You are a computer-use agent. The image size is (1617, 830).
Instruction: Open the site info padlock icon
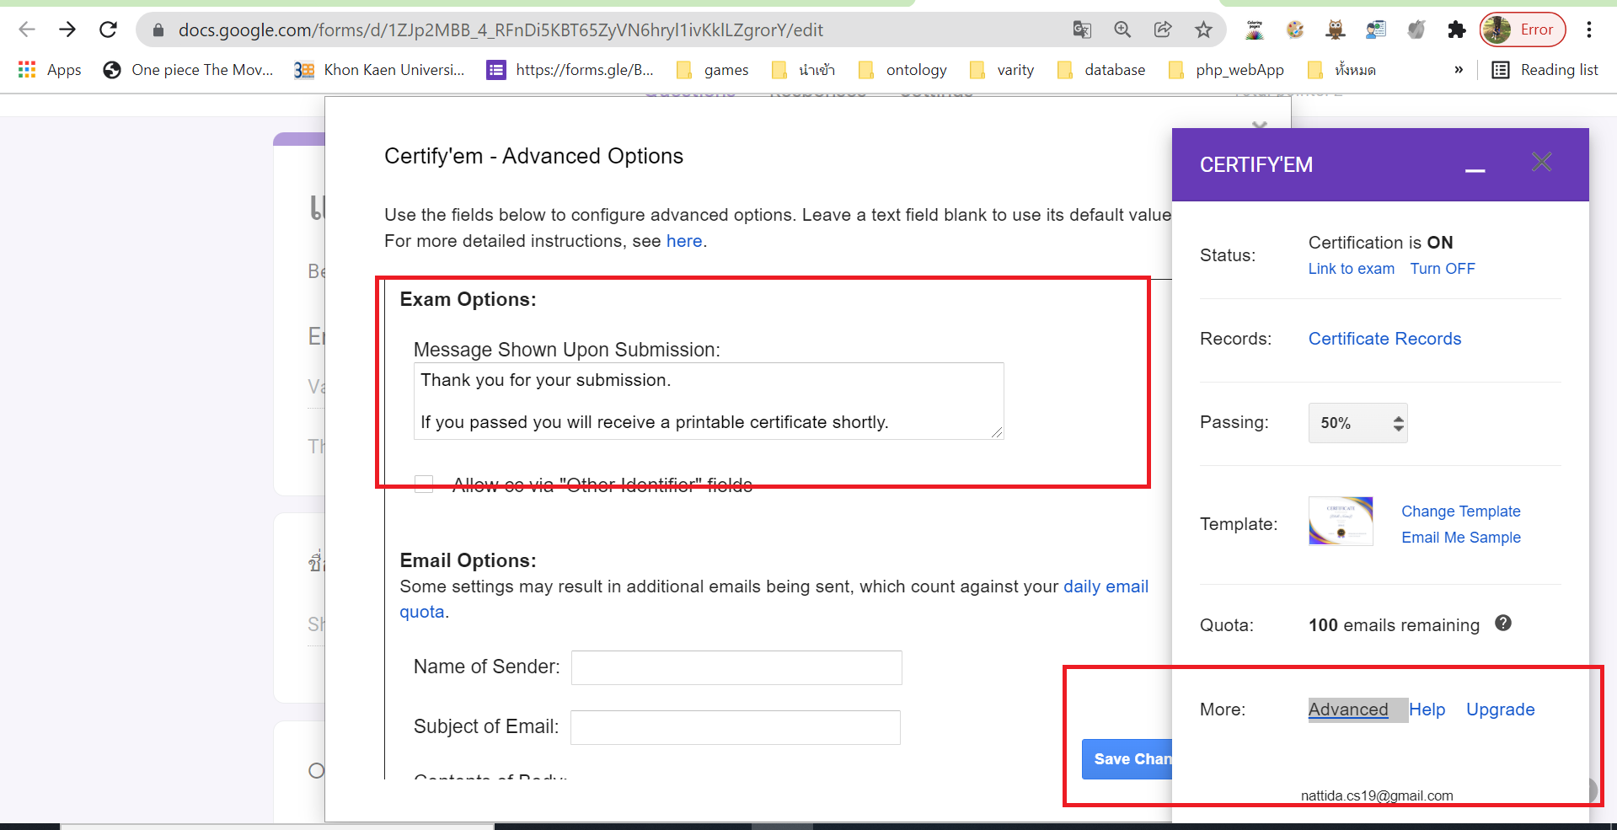coord(158,30)
